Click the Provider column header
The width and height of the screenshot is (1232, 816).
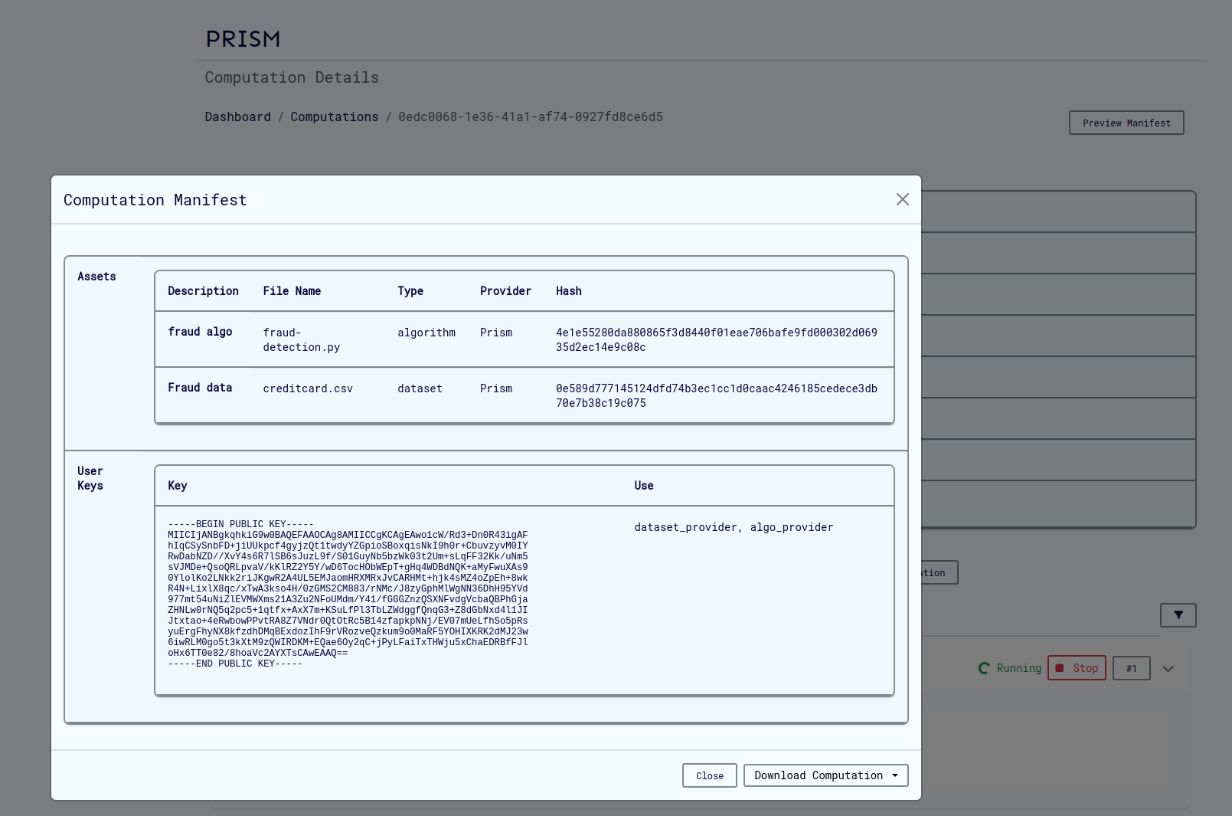tap(505, 291)
